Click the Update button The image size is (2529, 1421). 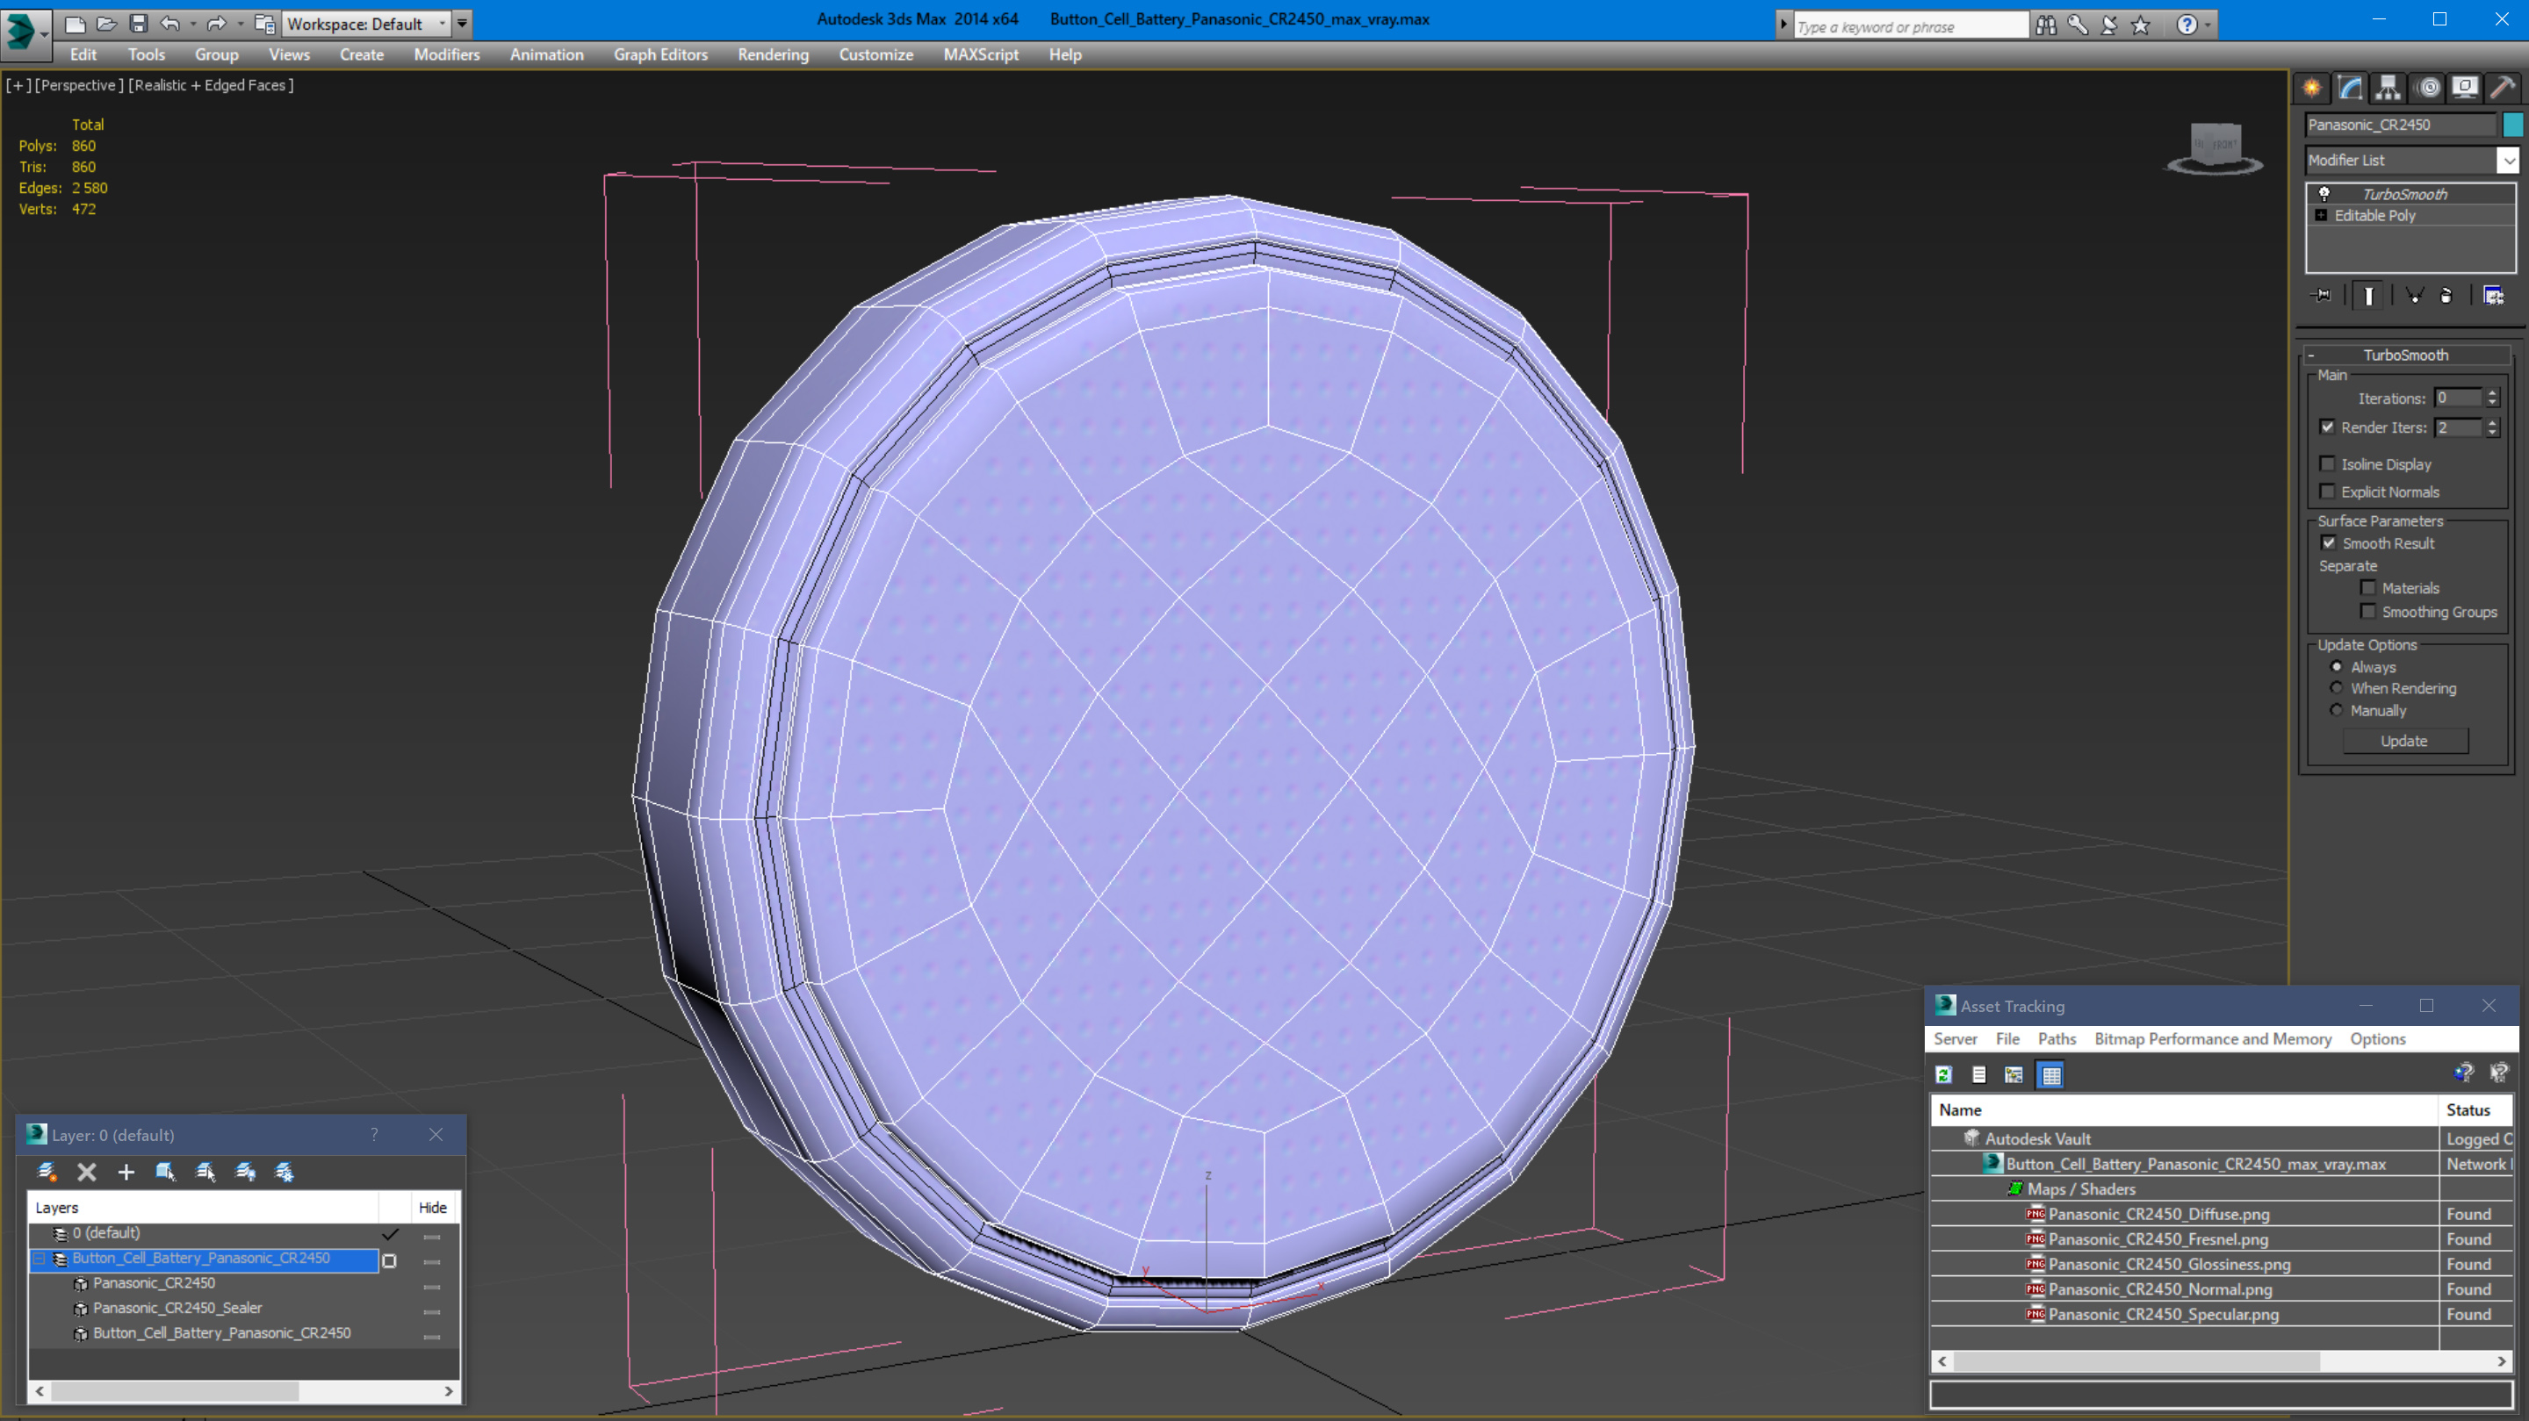click(x=2403, y=741)
